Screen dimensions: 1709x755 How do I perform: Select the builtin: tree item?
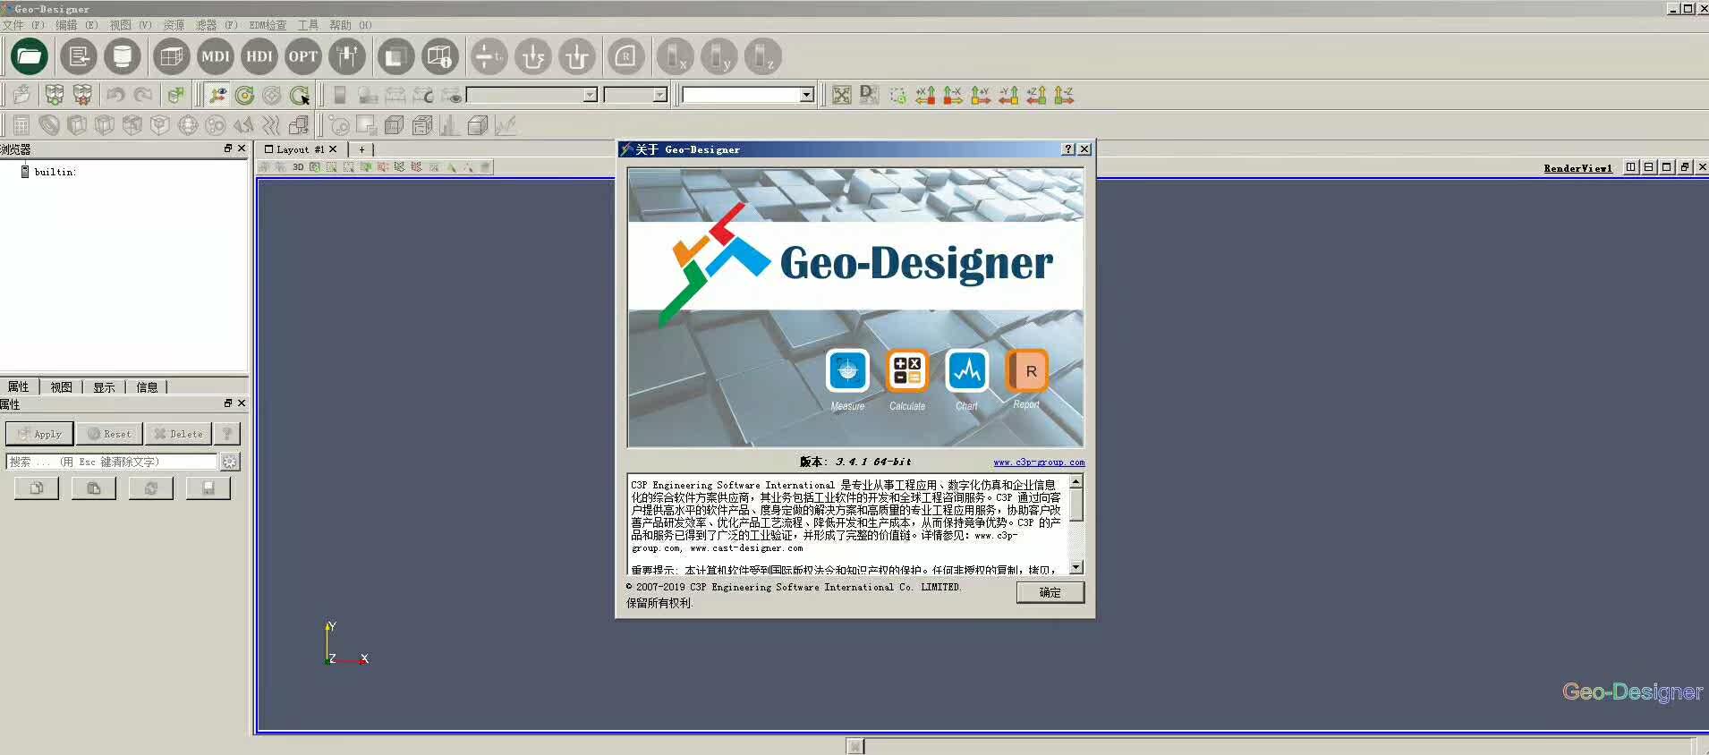coord(48,172)
